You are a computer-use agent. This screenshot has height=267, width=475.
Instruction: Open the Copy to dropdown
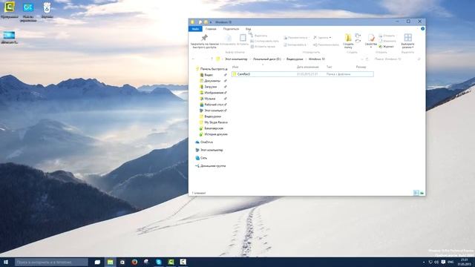tap(295, 44)
